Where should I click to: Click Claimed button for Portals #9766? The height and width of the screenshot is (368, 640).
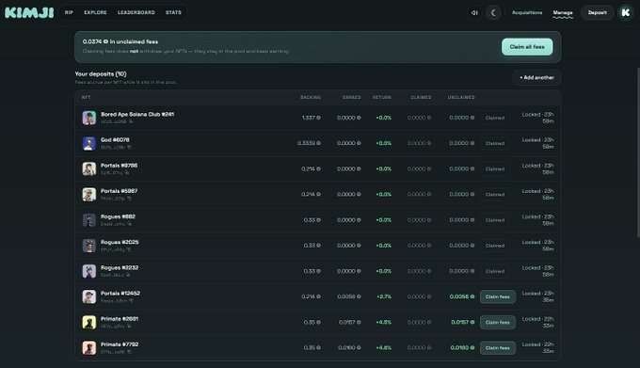coord(495,168)
